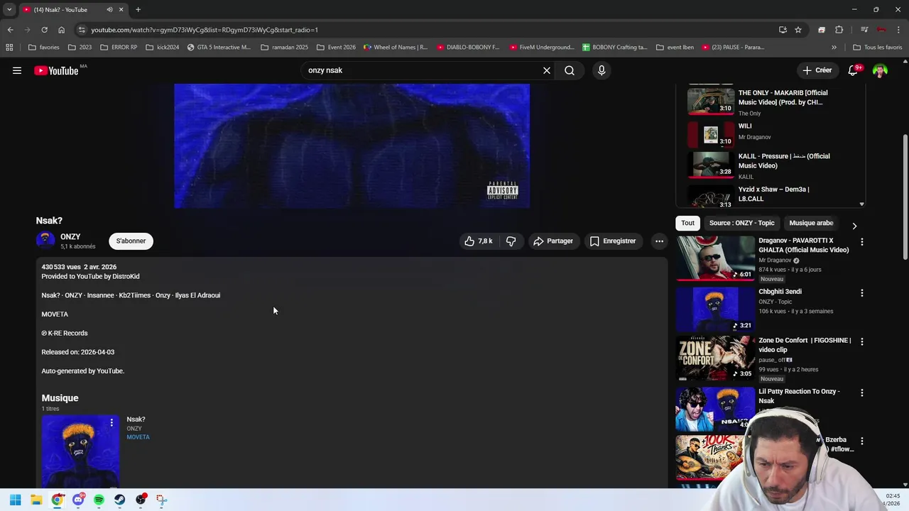
Task: Open options for the Bzerba video
Action: click(862, 441)
